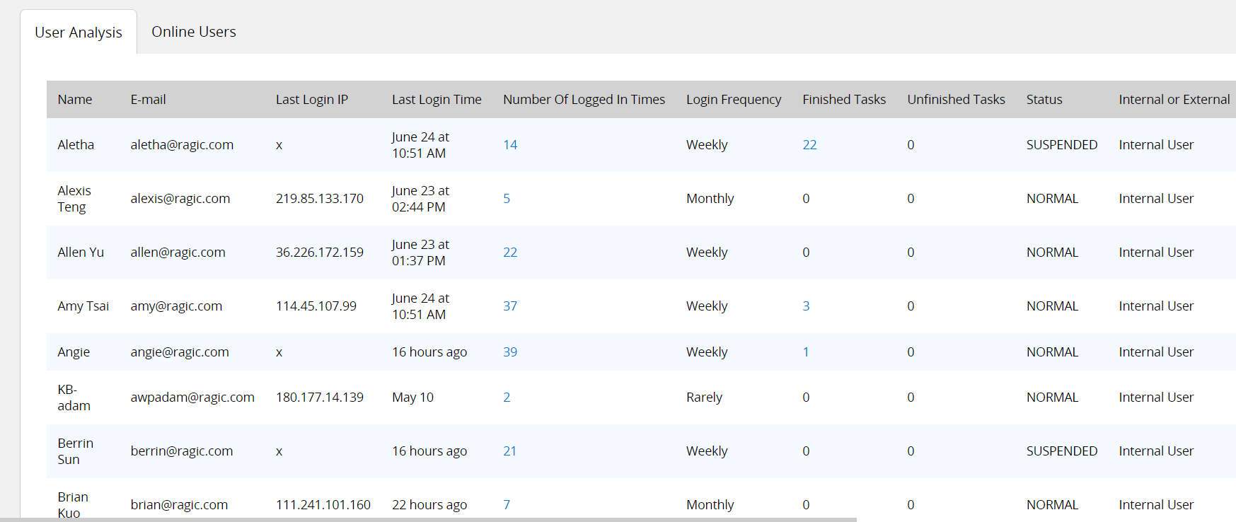Screen dimensions: 1236x522
Task: Click the allen@ragic.com email cell
Action: coord(178,253)
